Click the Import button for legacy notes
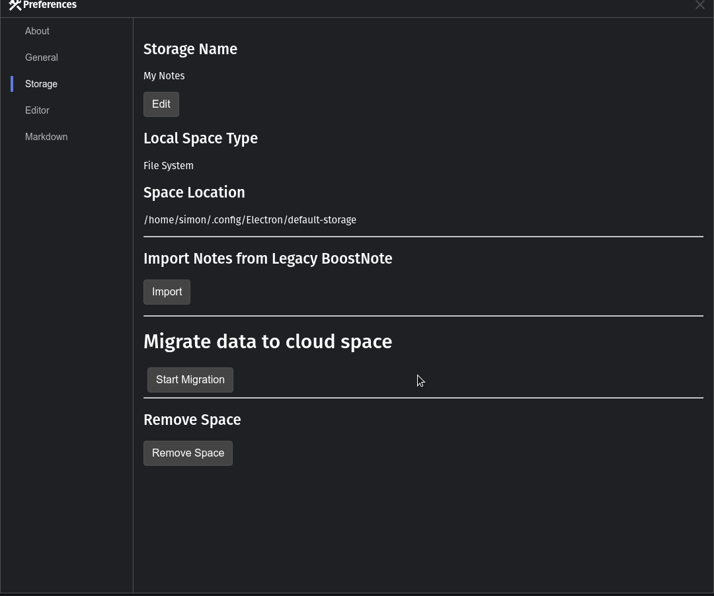The width and height of the screenshot is (714, 596). (x=167, y=292)
